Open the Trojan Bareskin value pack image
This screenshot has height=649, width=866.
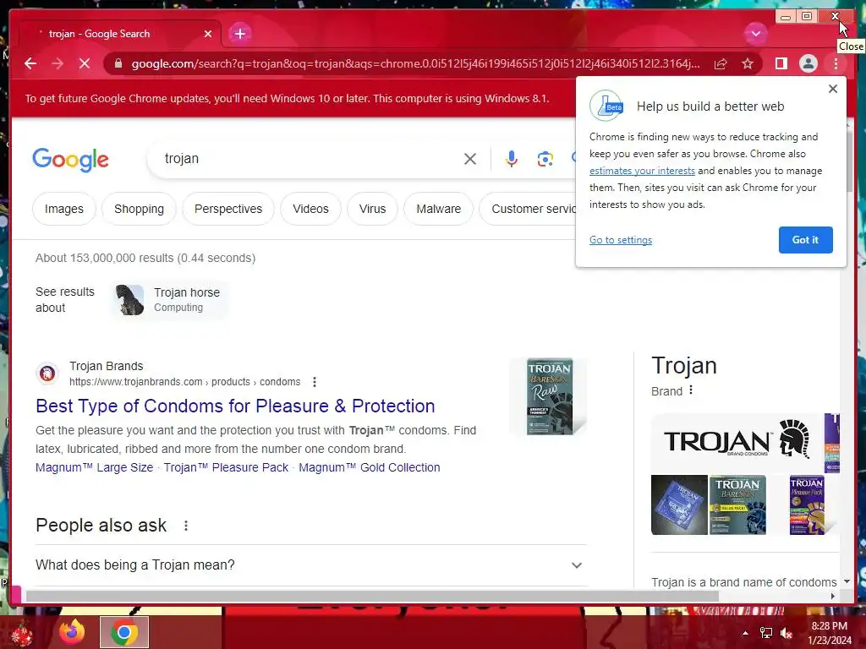[x=737, y=505]
